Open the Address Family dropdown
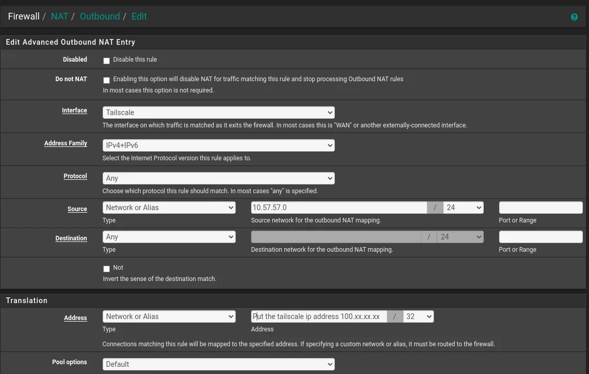The image size is (589, 374). 218,145
